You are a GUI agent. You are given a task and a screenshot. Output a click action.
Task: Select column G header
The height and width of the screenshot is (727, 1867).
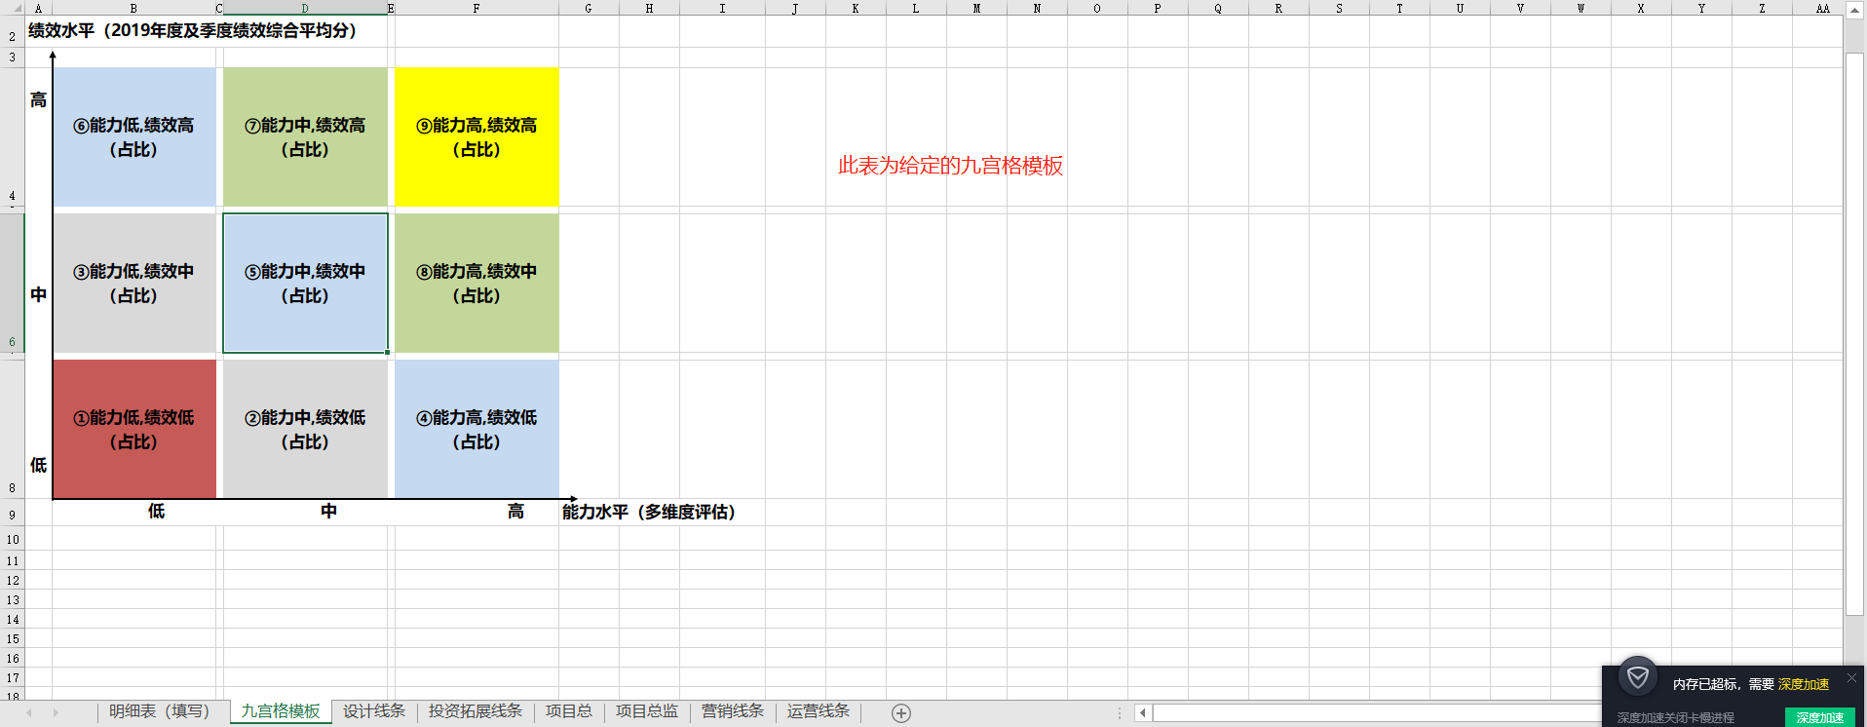pyautogui.click(x=589, y=8)
